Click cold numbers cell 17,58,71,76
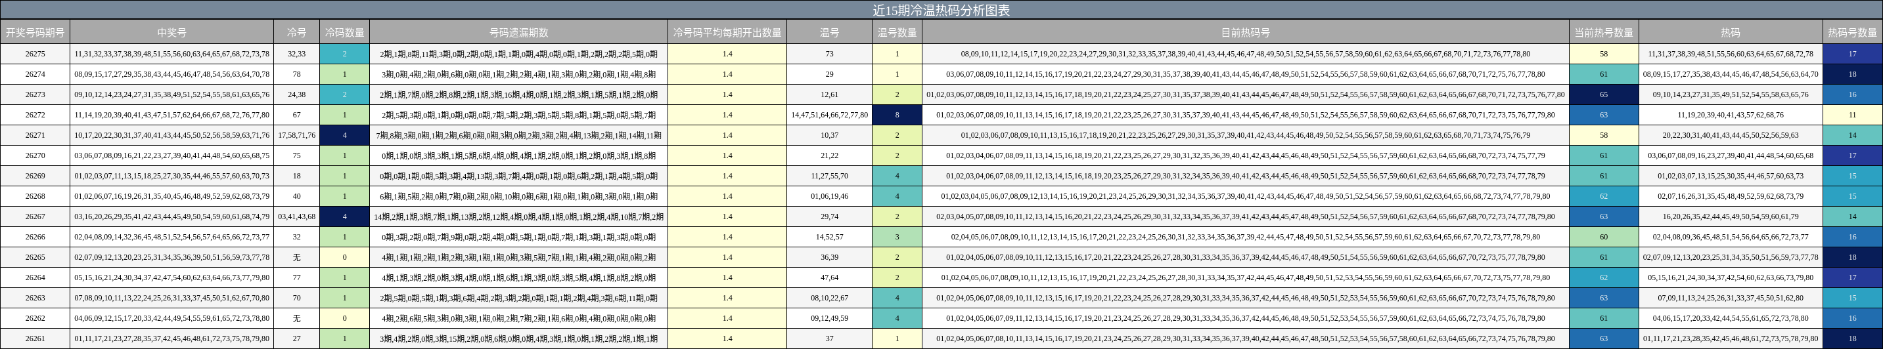The image size is (1883, 349). pyautogui.click(x=297, y=136)
